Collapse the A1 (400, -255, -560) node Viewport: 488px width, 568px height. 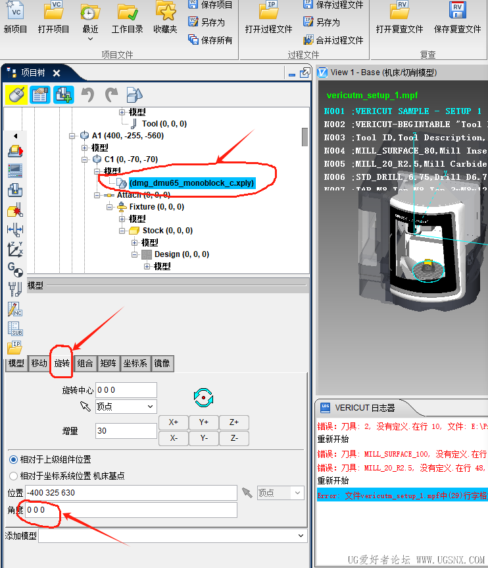click(x=72, y=136)
